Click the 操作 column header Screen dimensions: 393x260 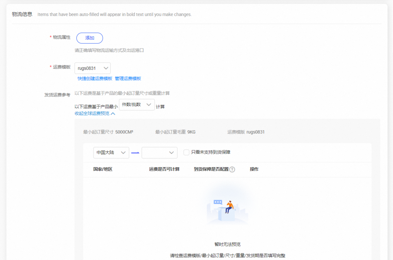(254, 169)
